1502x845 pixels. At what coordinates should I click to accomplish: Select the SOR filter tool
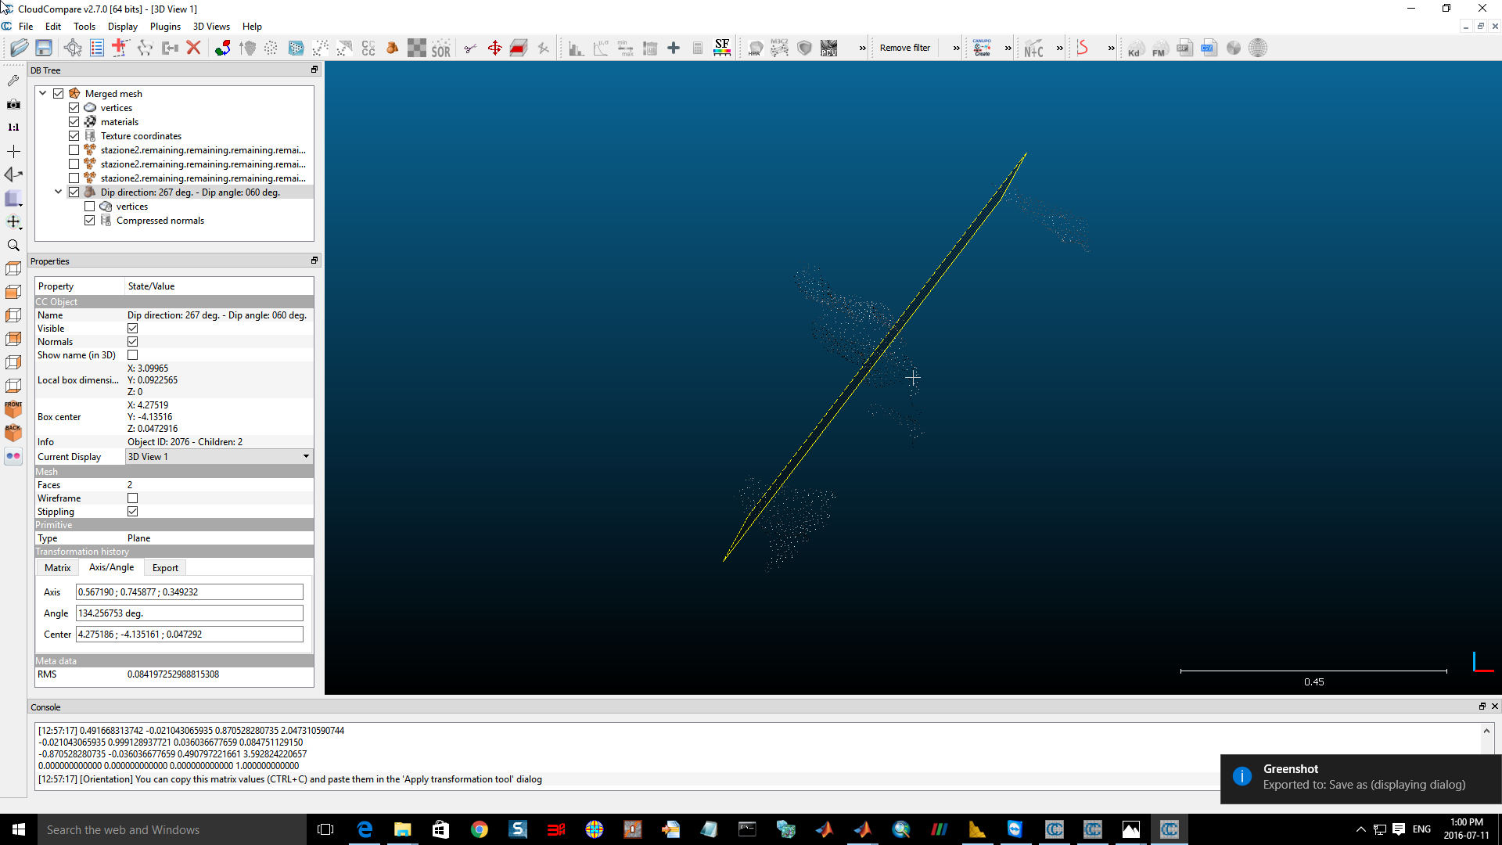pyautogui.click(x=441, y=49)
